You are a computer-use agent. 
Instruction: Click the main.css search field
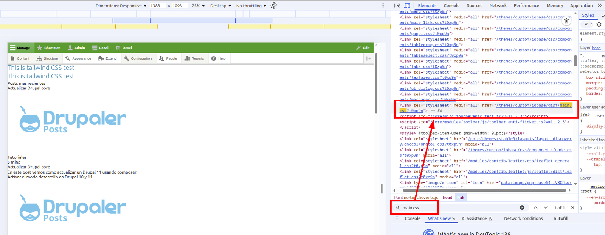tap(459, 208)
